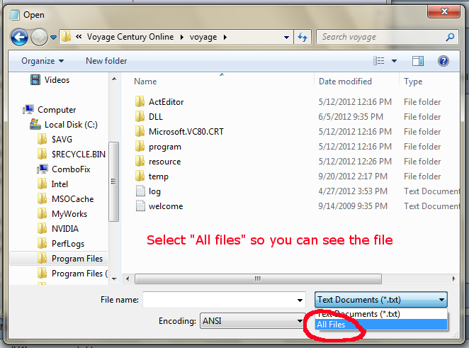This screenshot has width=469, height=348.
Task: Click the New folder button
Action: [106, 61]
